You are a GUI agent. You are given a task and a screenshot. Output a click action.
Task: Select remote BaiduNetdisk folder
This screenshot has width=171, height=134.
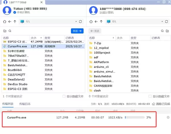(129, 76)
